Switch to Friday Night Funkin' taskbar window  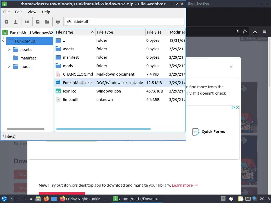83,199
